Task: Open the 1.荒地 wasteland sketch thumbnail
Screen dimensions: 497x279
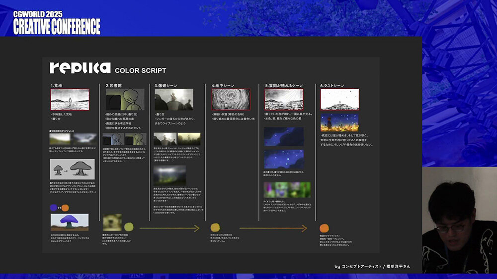Action: 70,100
